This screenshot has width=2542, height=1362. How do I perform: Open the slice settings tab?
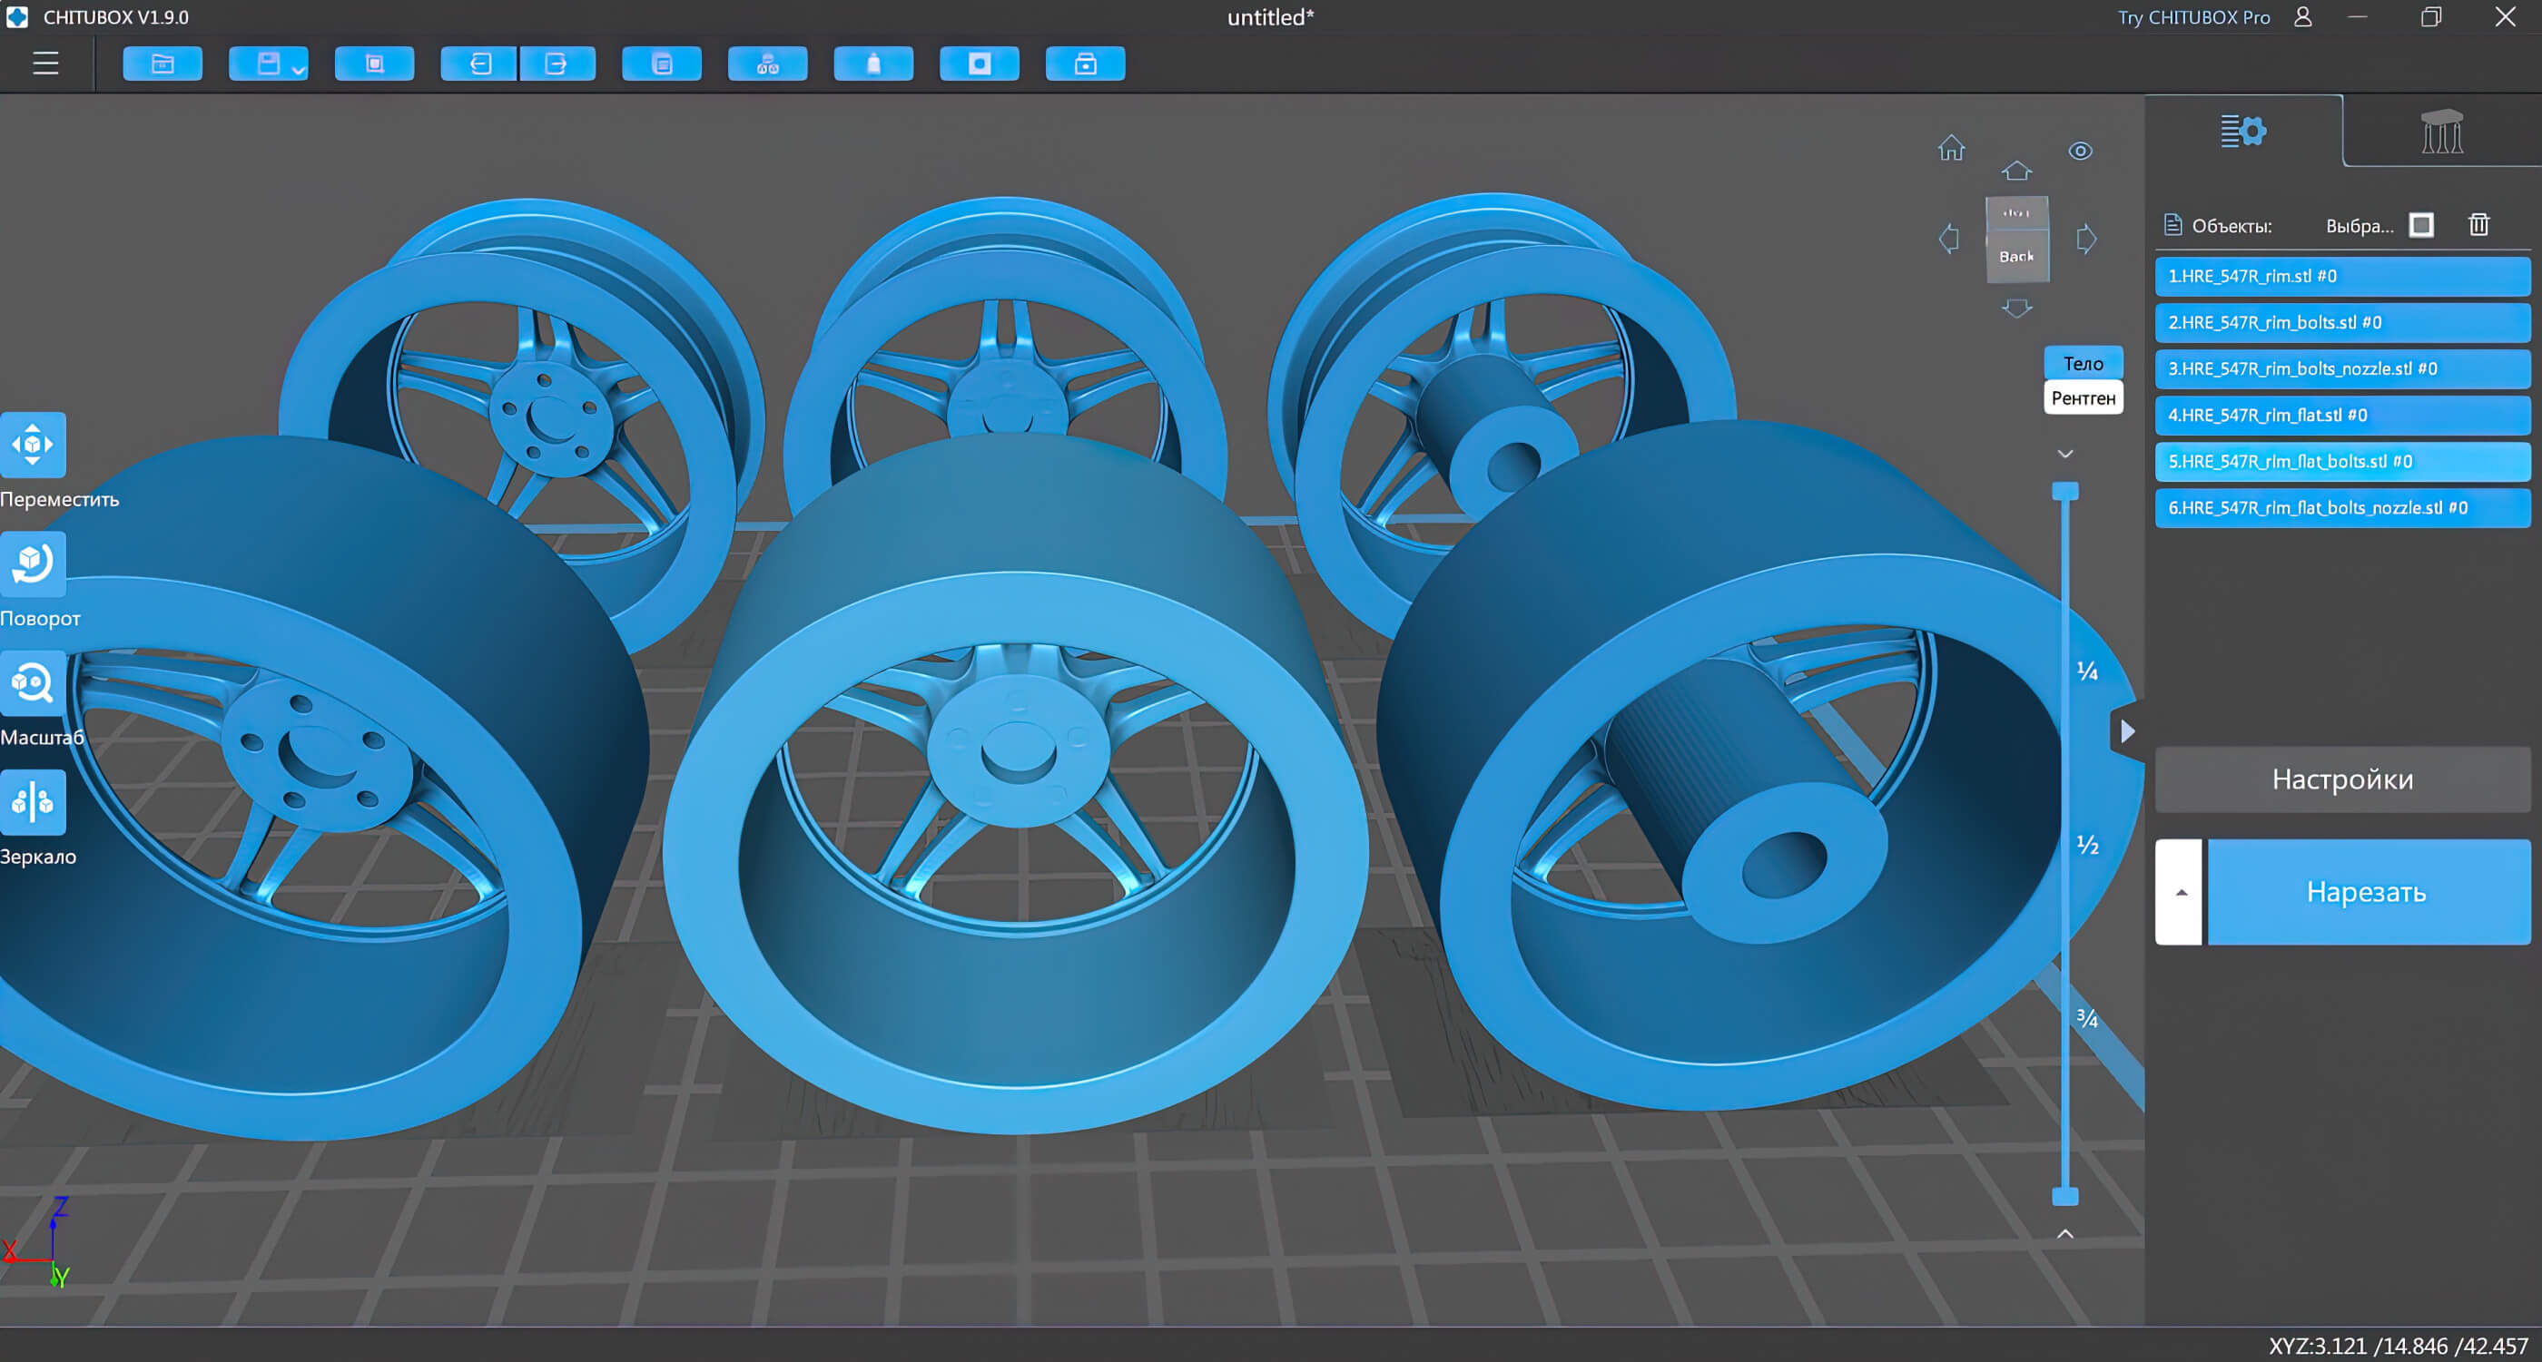(x=2243, y=130)
